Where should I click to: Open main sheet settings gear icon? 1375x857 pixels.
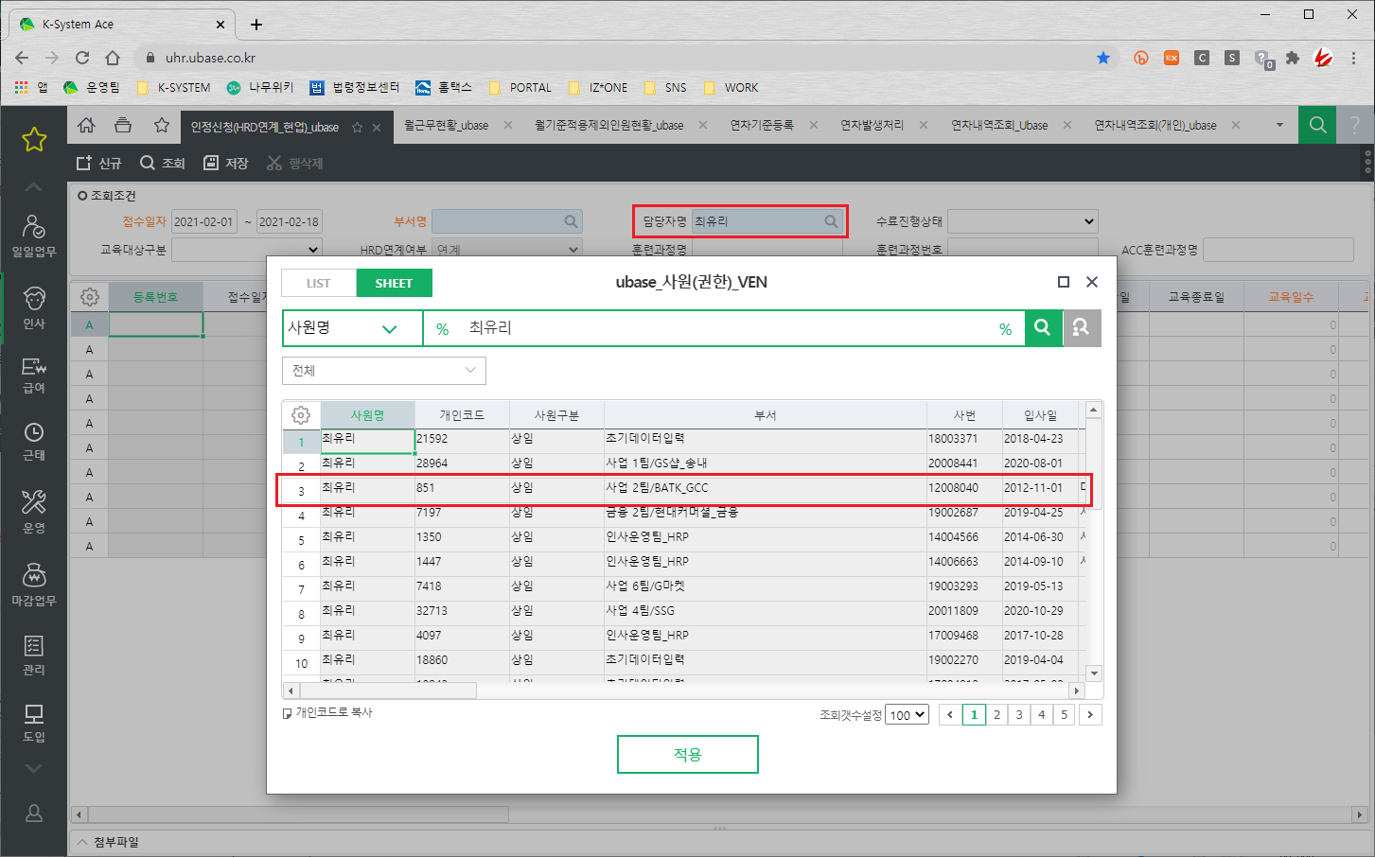coord(90,297)
